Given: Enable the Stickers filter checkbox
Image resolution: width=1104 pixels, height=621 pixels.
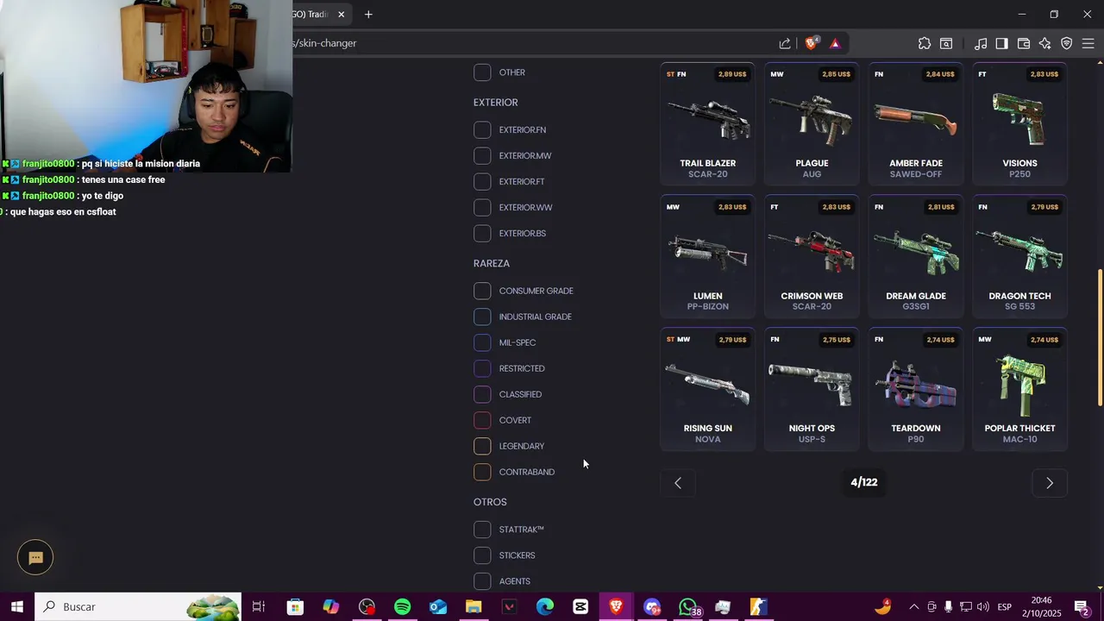Looking at the screenshot, I should (483, 555).
